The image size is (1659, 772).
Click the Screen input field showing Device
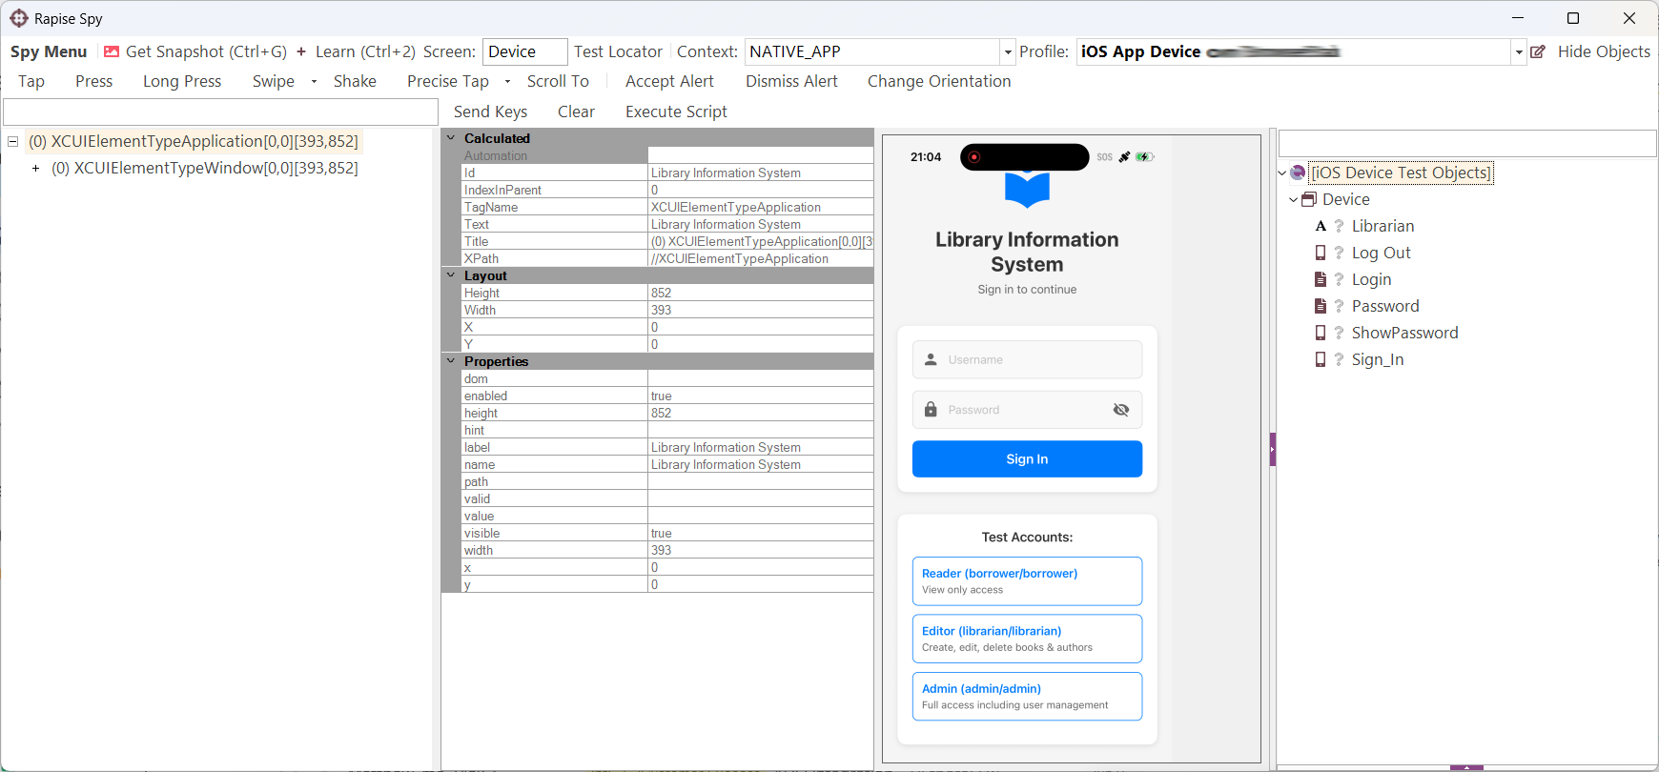point(524,51)
